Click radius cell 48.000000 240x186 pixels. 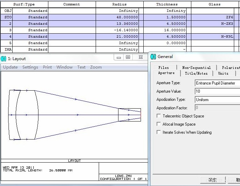(x=117, y=17)
